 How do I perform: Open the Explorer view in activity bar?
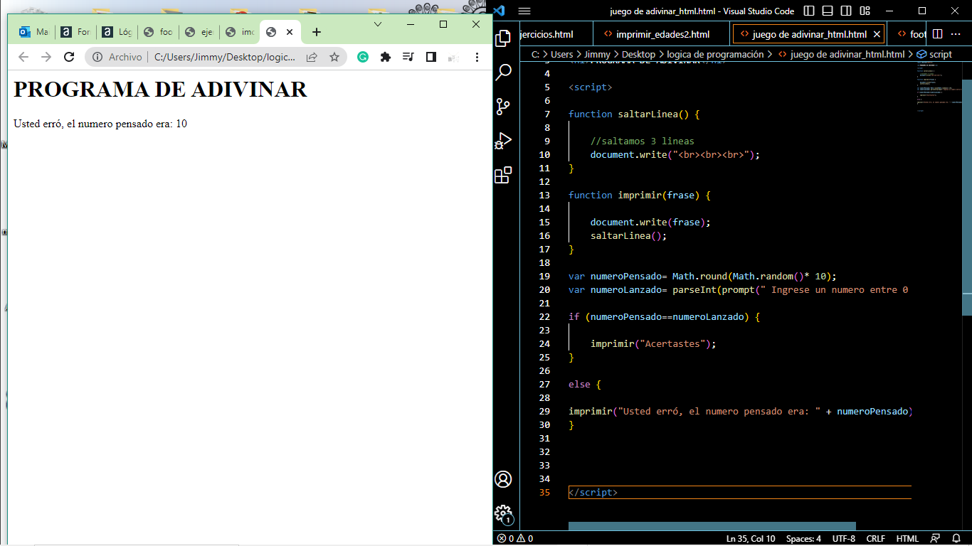coord(503,38)
